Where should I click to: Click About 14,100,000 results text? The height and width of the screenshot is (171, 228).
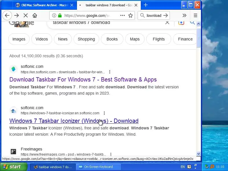(x=46, y=56)
